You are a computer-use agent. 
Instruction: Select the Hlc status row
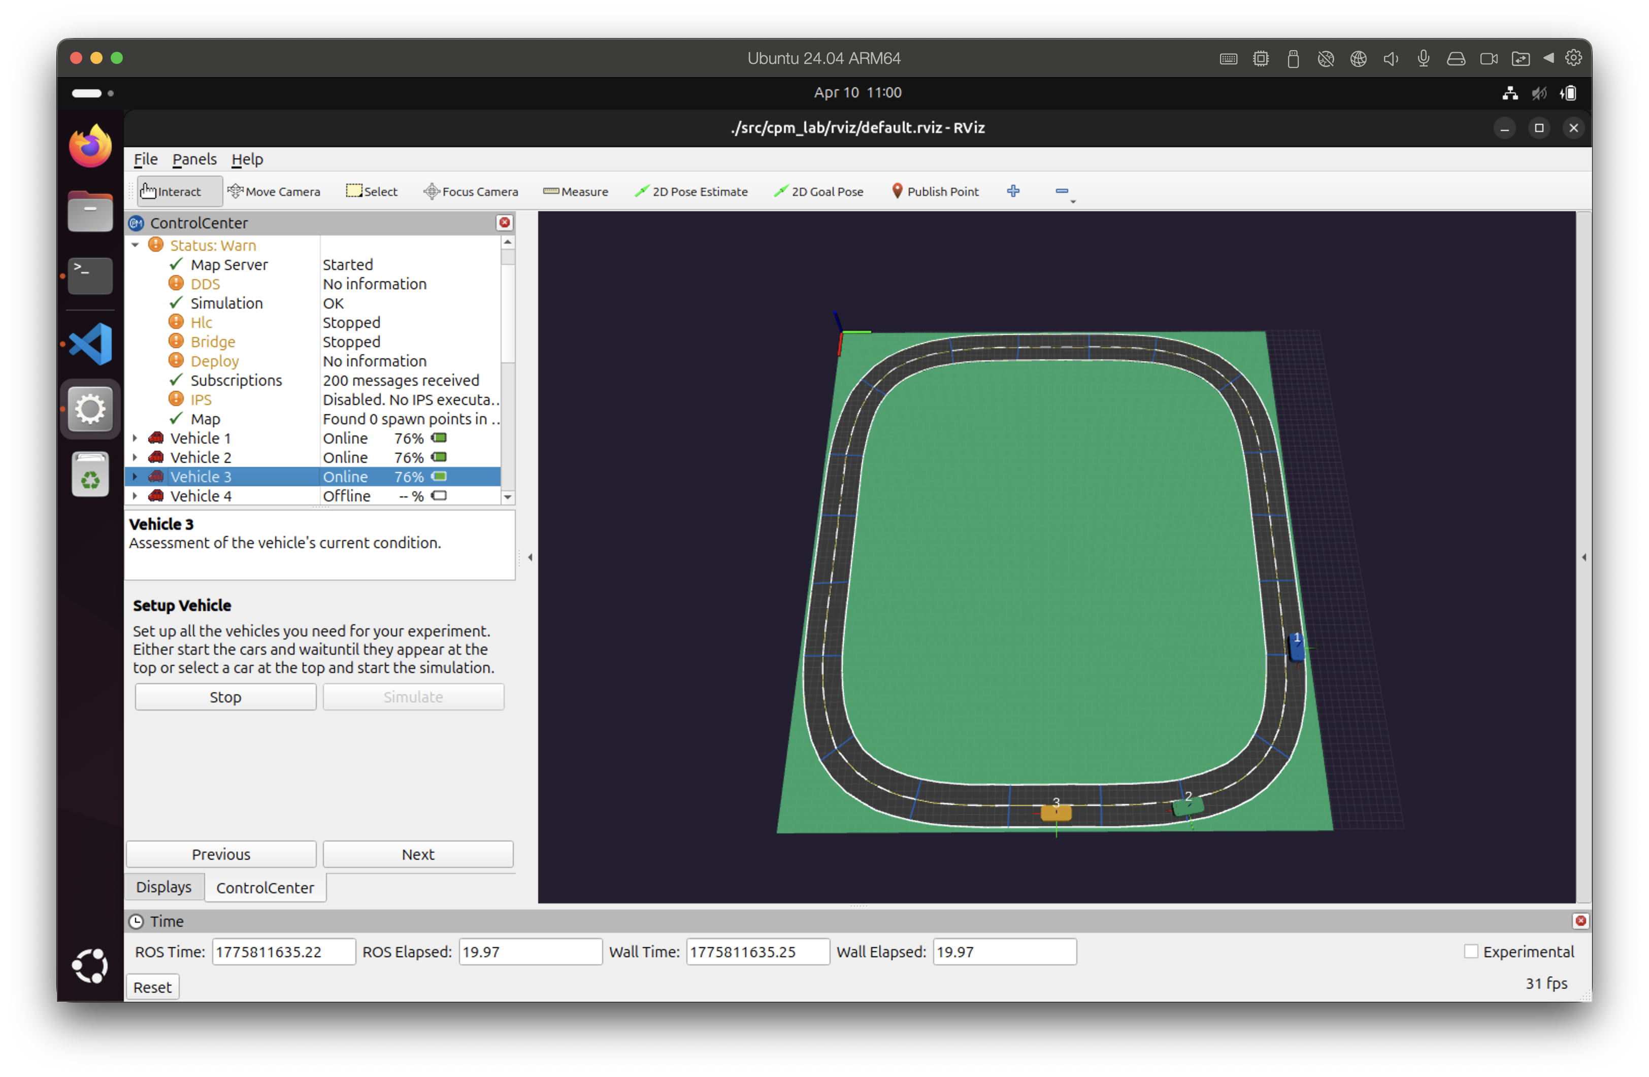(x=313, y=322)
